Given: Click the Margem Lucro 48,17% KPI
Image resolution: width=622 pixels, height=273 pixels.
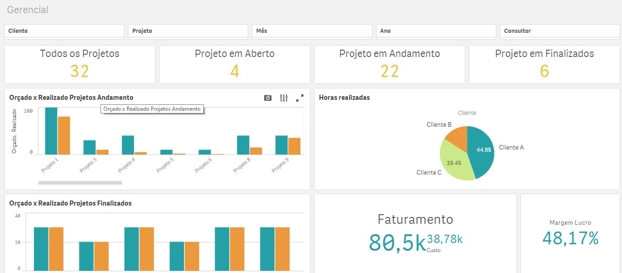Looking at the screenshot, I should click(570, 238).
